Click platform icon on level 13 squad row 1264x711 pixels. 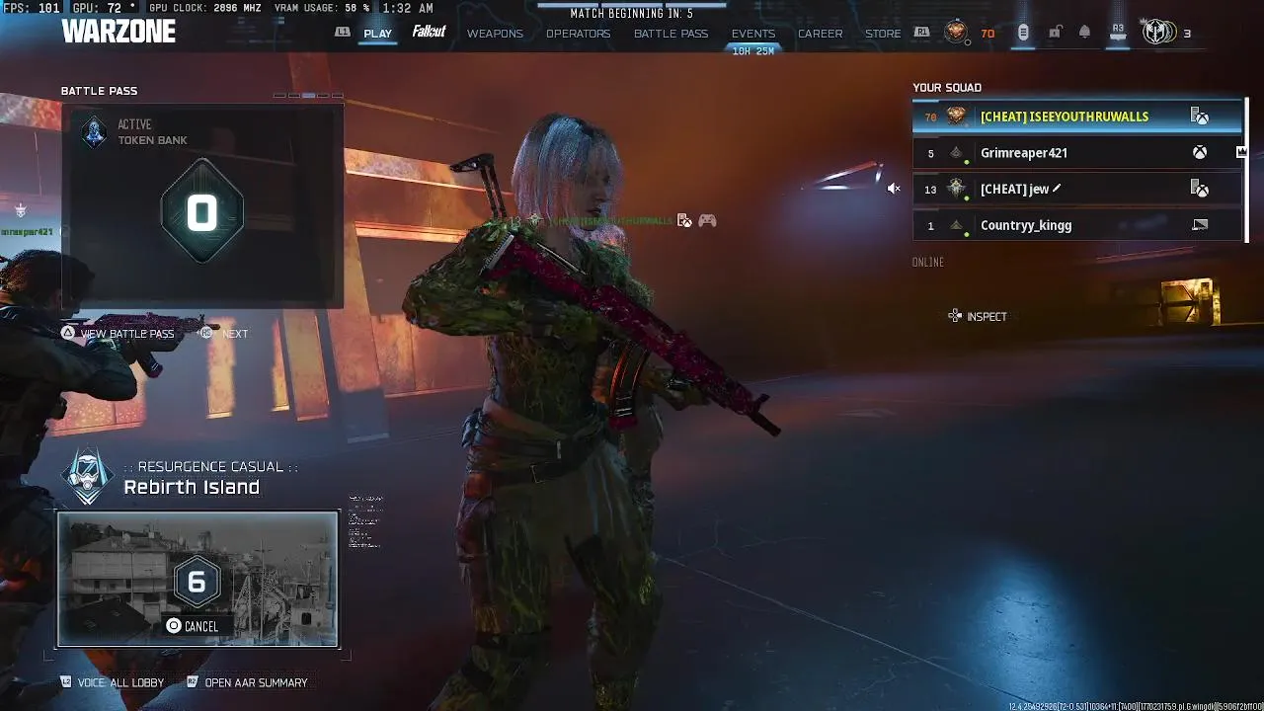pos(1200,189)
